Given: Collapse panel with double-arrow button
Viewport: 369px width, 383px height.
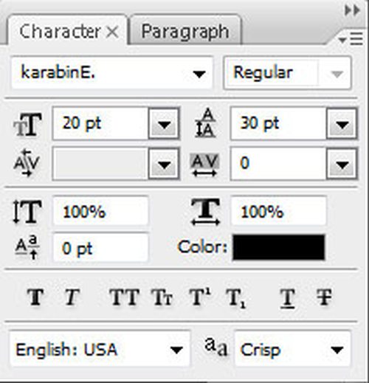Looking at the screenshot, I should click(352, 10).
